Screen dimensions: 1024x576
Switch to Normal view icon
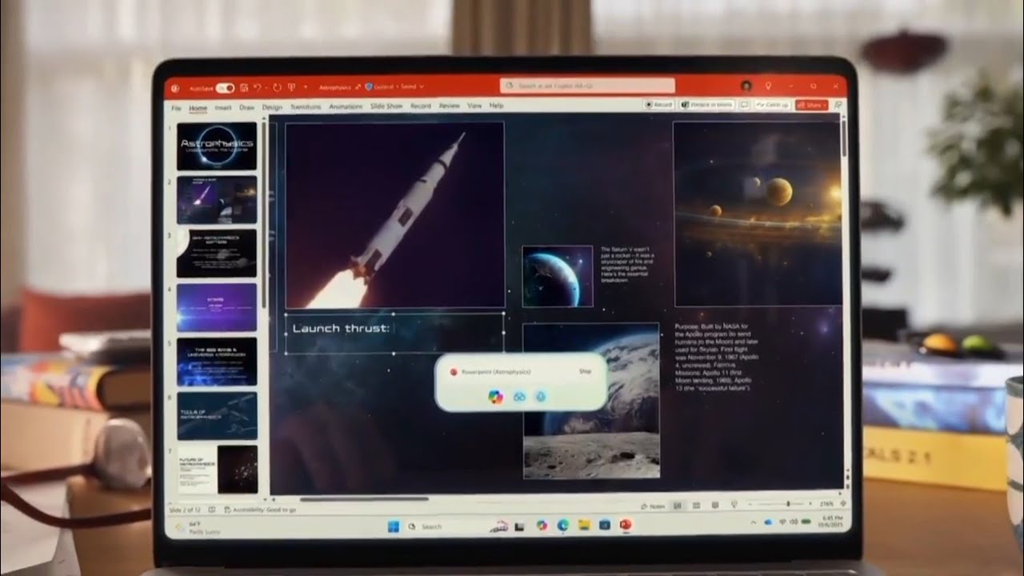[x=678, y=506]
